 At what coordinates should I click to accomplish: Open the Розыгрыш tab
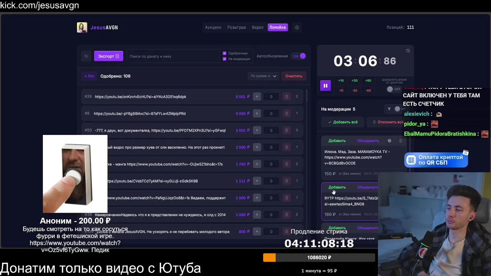point(237,28)
